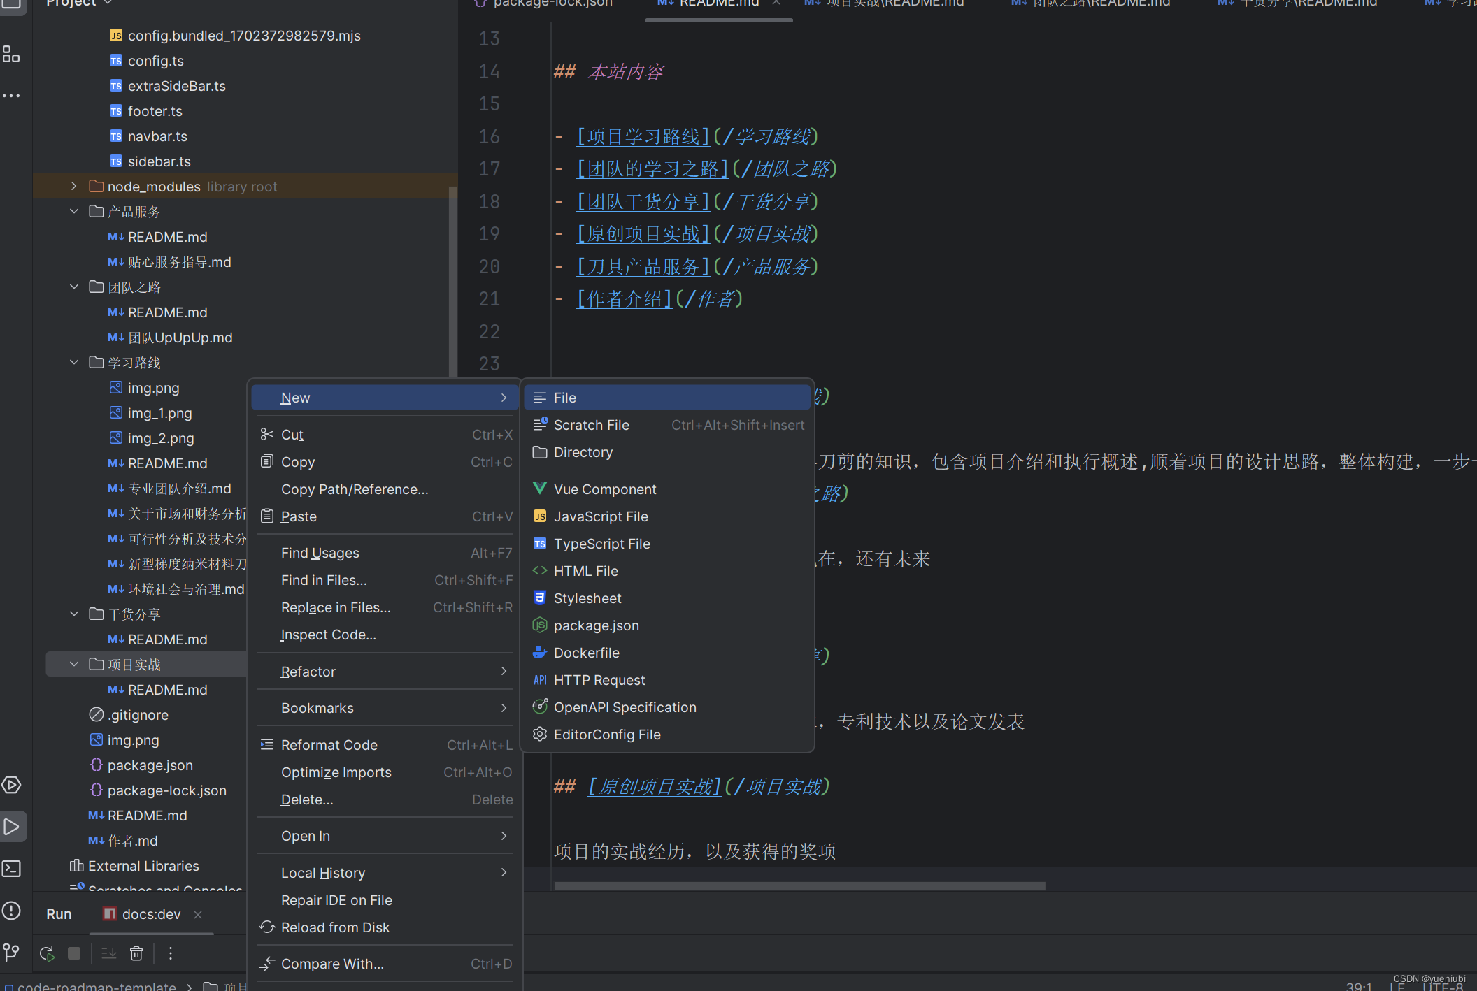This screenshot has width=1477, height=991.
Task: Click the editor horizontal scrollbar
Action: coord(799,885)
